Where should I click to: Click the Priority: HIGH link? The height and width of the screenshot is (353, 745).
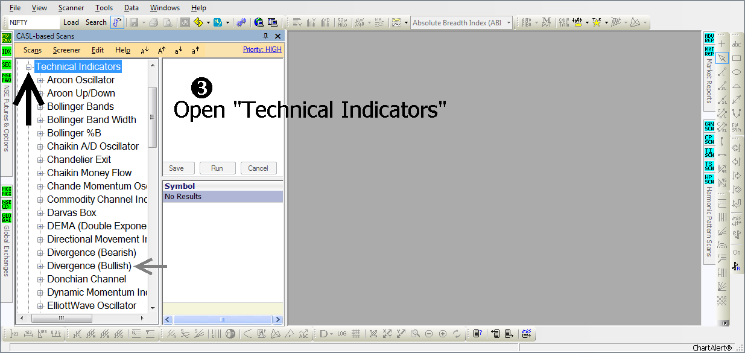point(262,49)
